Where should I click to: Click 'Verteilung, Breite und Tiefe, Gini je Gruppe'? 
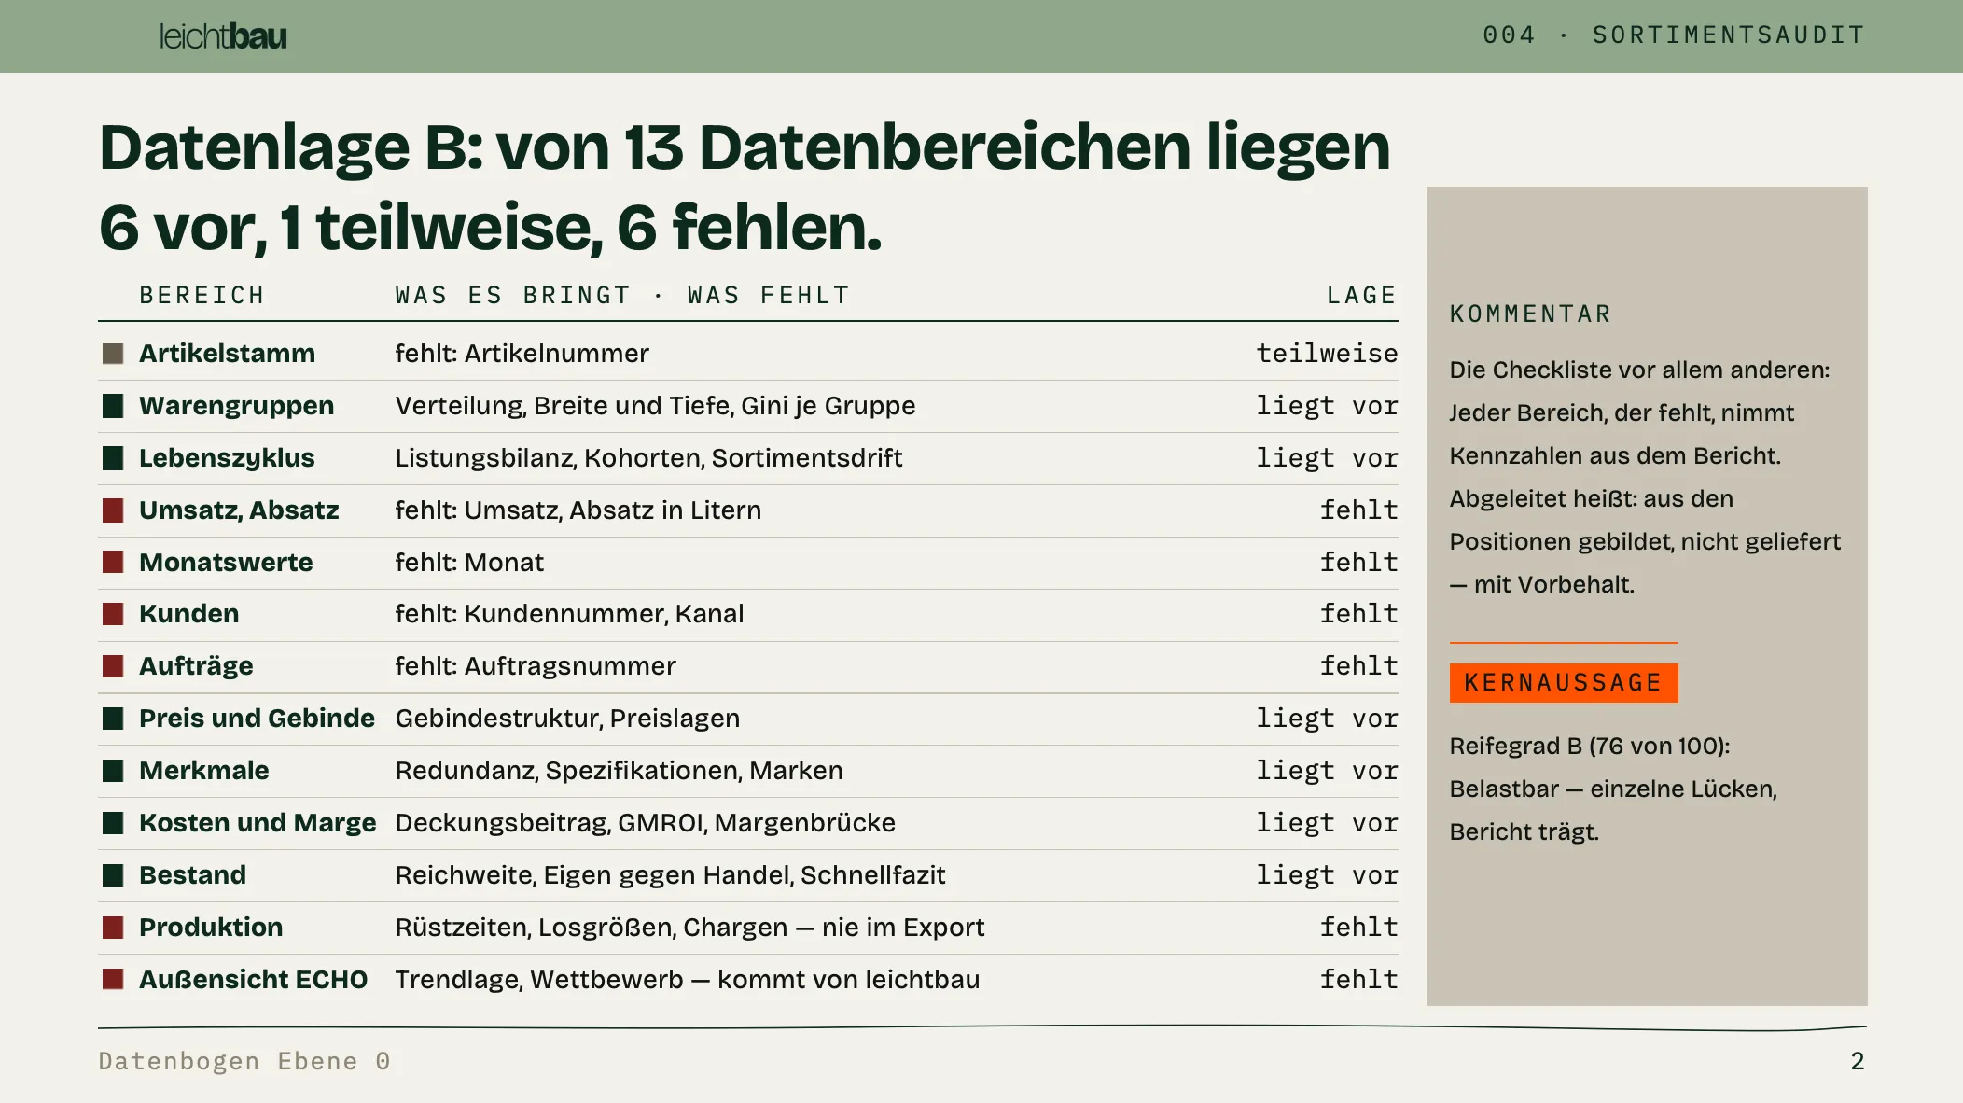click(655, 406)
